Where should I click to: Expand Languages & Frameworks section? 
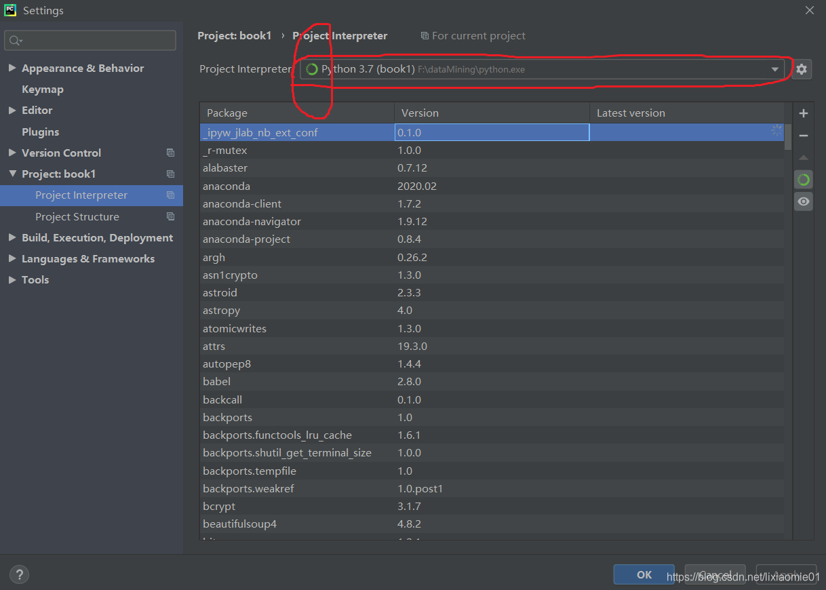(12, 258)
